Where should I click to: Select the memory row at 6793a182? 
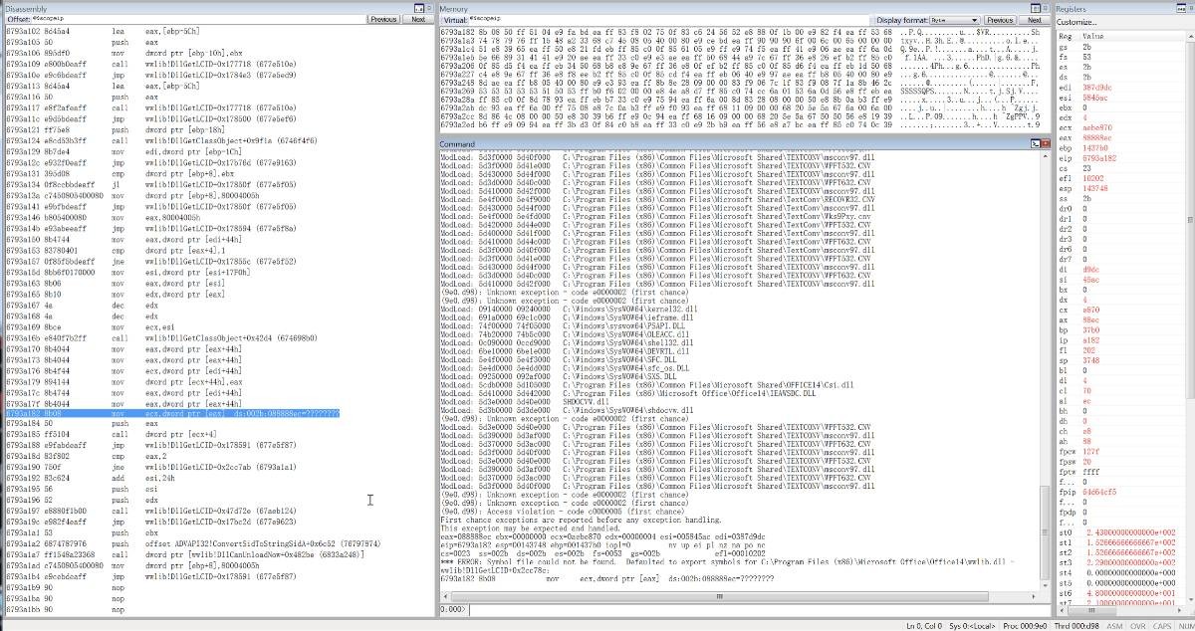click(x=742, y=32)
